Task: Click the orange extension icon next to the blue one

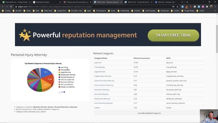Action: pyautogui.click(x=187, y=6)
